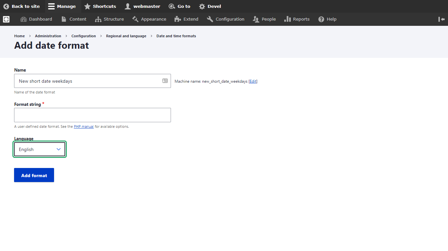Go to the Extend modules page
This screenshot has height=251, width=448.
[x=186, y=19]
